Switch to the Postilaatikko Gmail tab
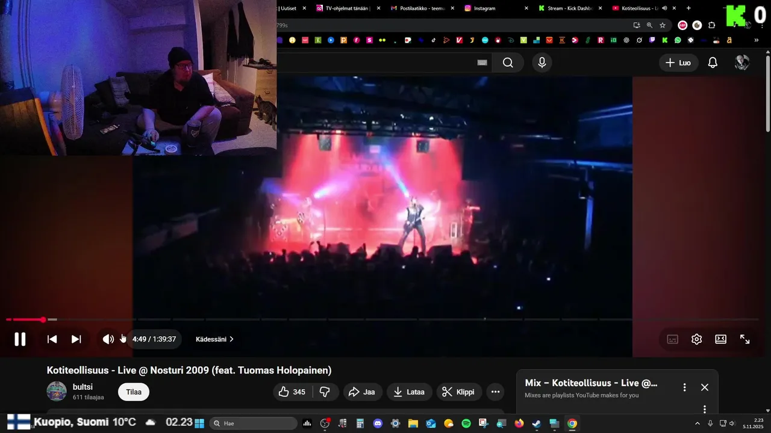The height and width of the screenshot is (433, 771). coord(423,8)
